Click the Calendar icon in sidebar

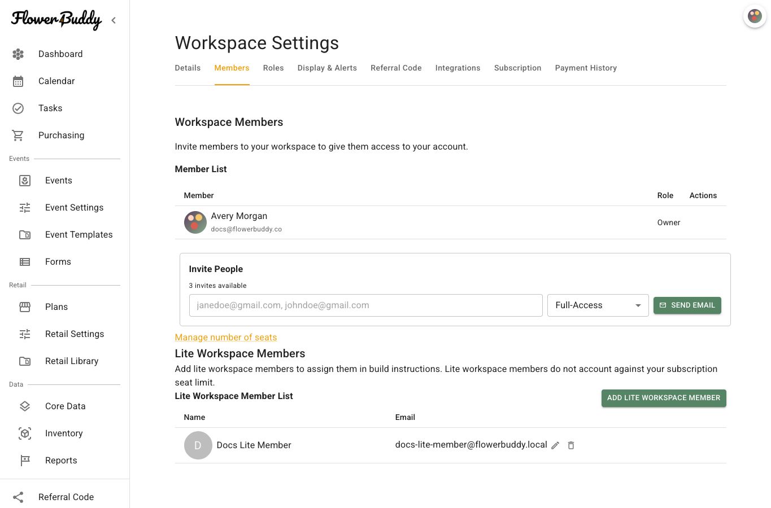18,81
